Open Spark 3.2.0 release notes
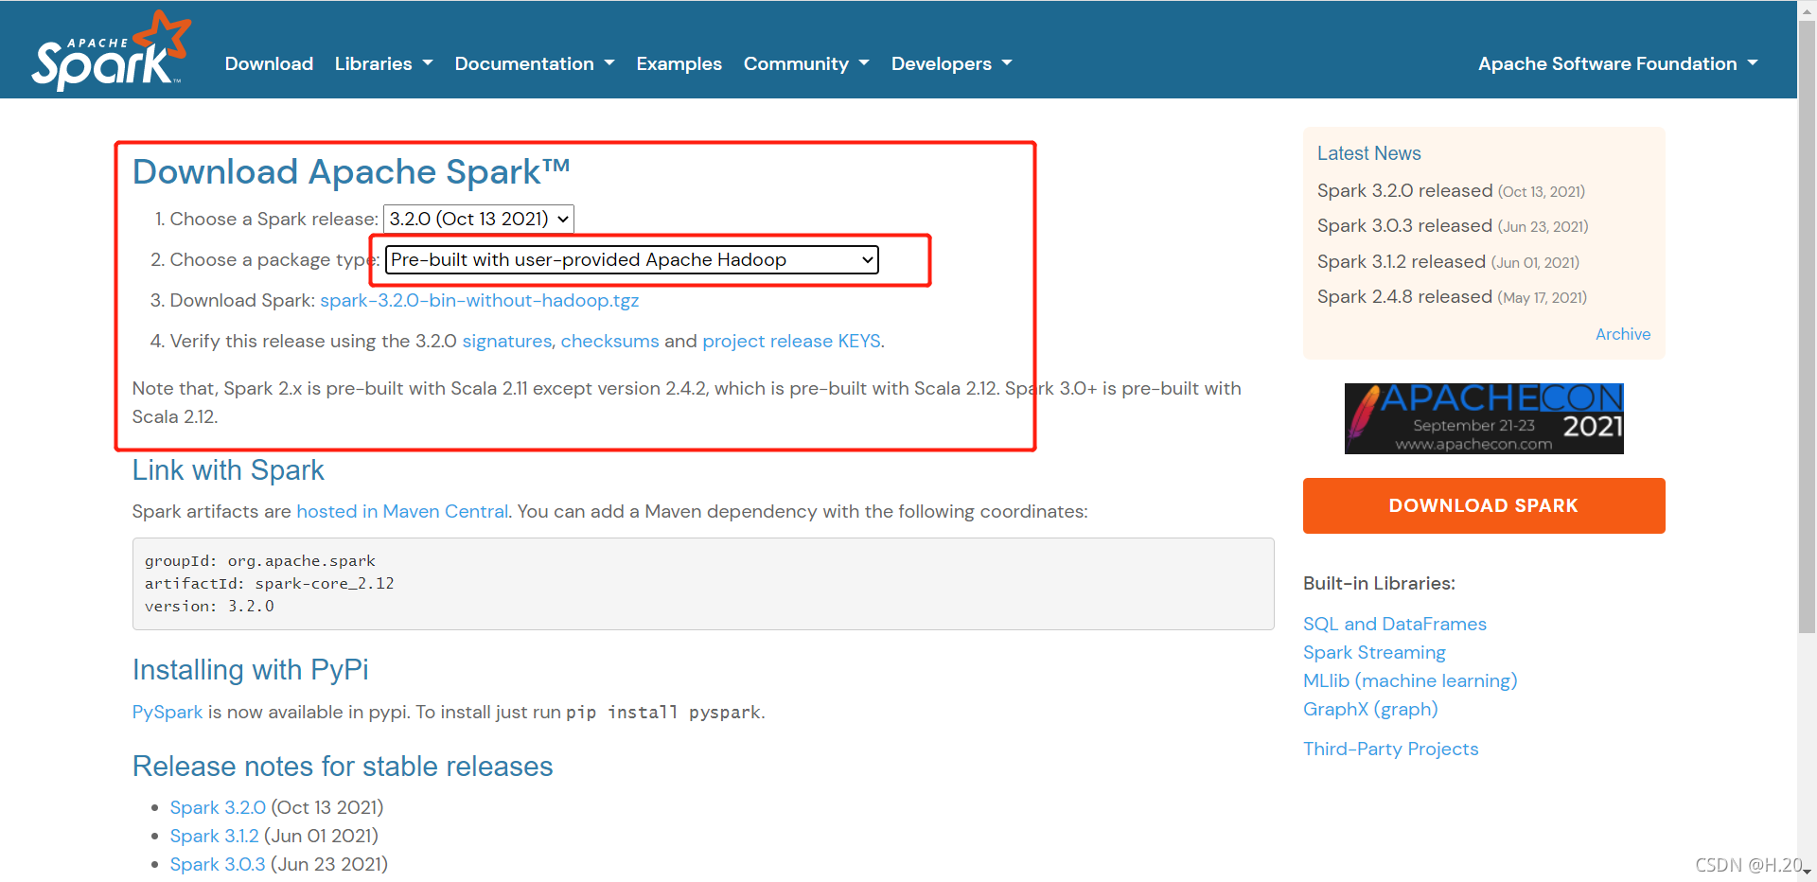Viewport: 1817px width, 882px height. tap(218, 807)
